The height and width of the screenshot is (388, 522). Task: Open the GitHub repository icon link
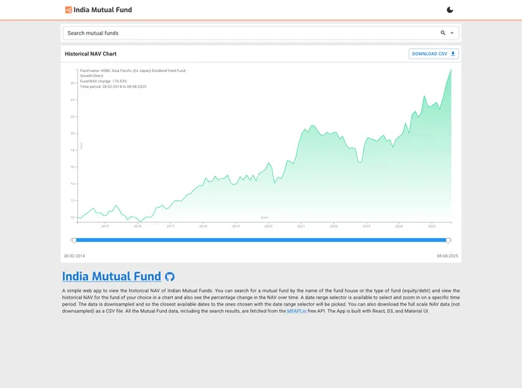click(x=170, y=277)
